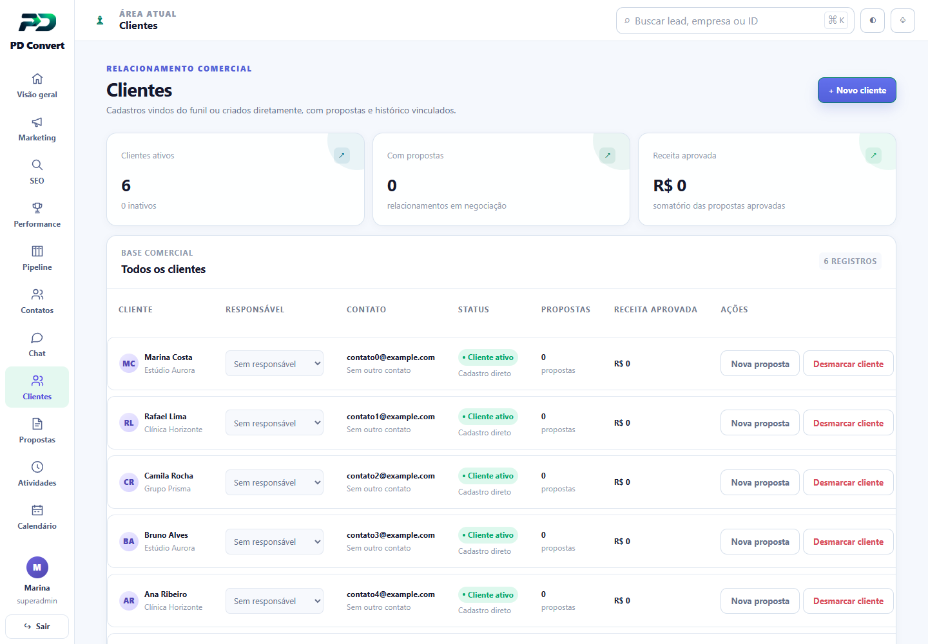The image size is (928, 644).
Task: Click the name Bruno Alves
Action: pyautogui.click(x=166, y=535)
